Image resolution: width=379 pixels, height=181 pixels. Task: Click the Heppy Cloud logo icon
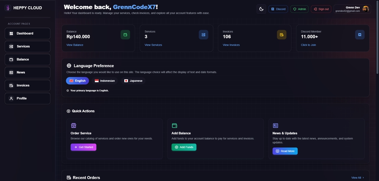(x=8, y=8)
